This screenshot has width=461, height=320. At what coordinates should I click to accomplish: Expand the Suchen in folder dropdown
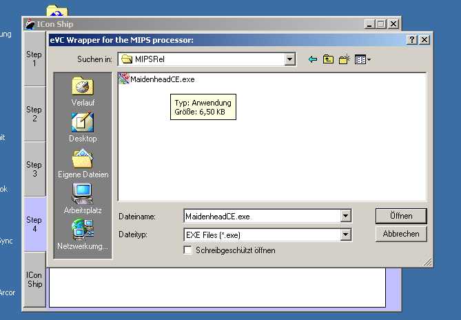click(289, 59)
